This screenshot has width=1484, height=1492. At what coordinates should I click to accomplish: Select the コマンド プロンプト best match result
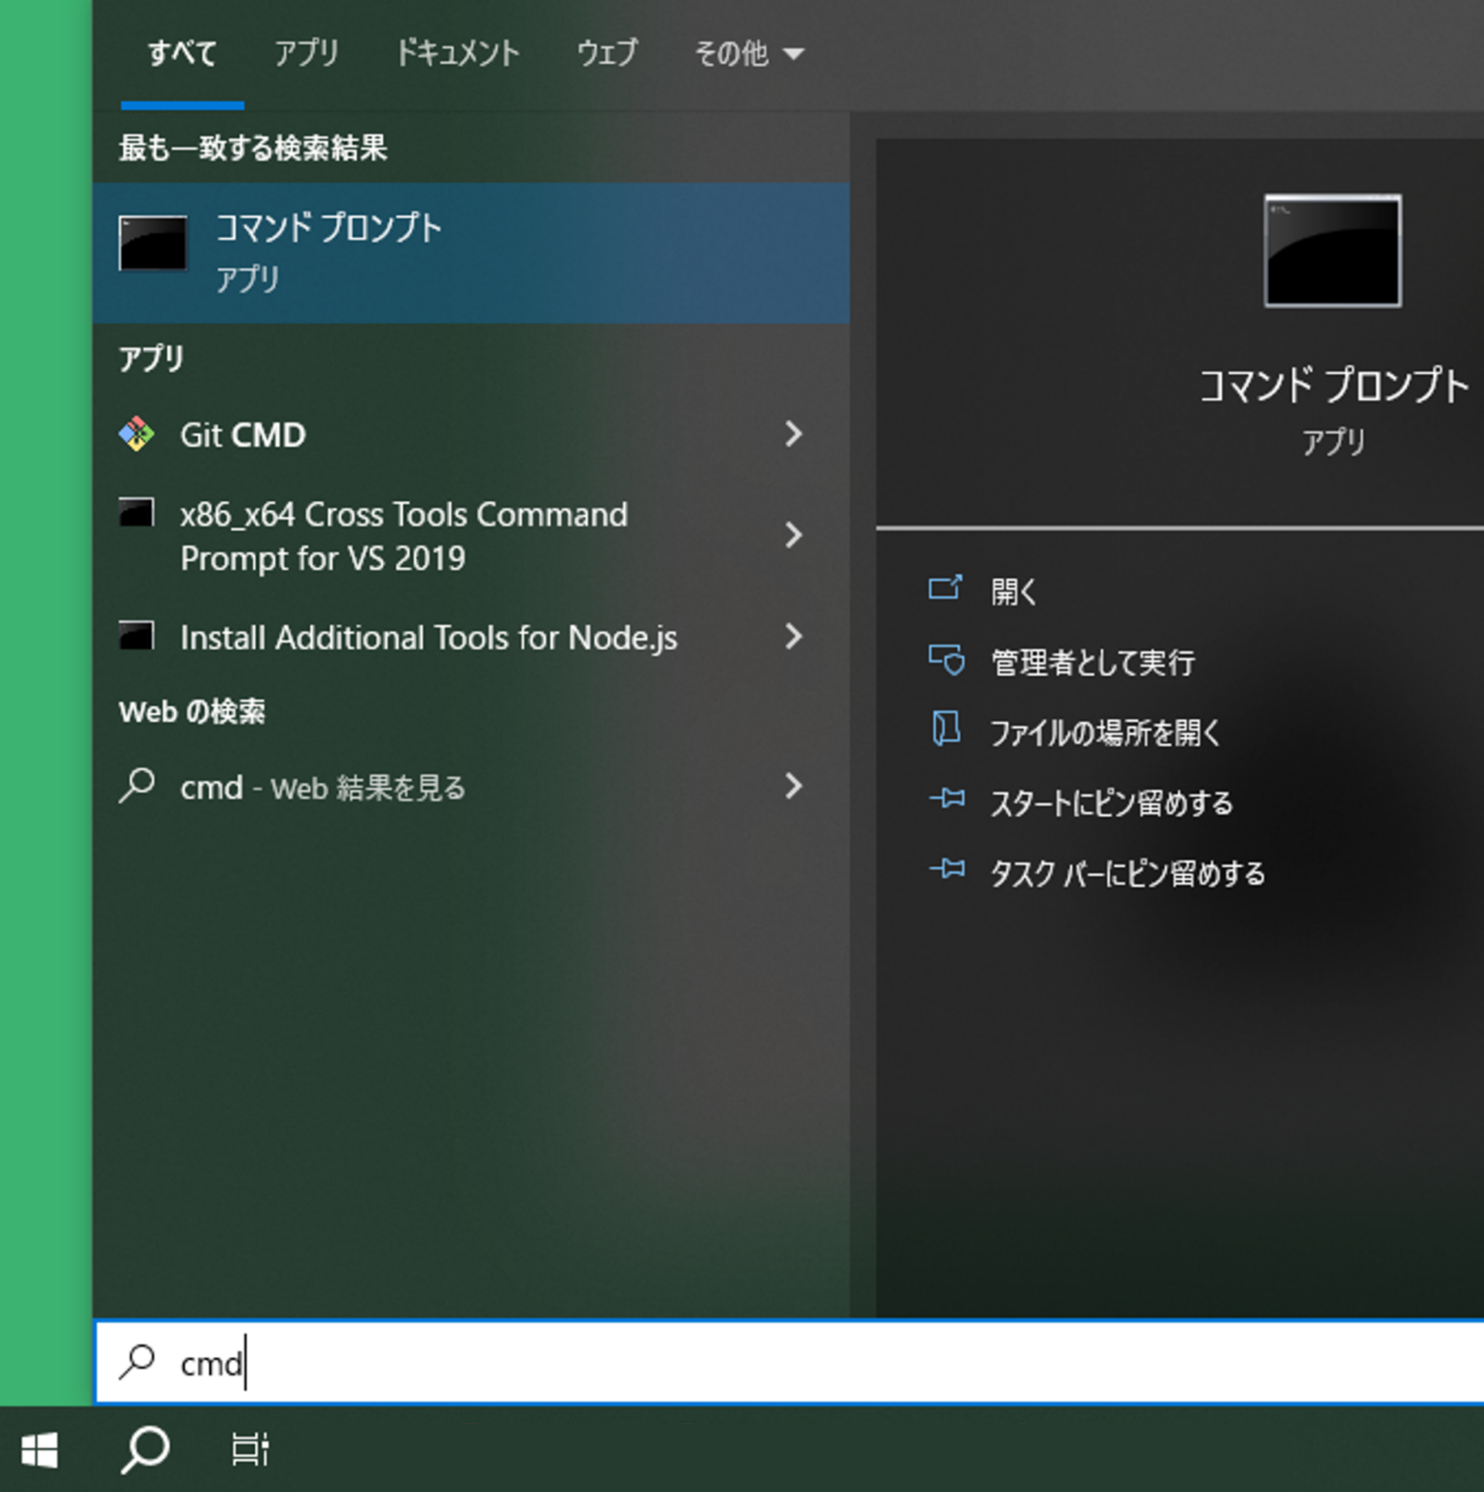pos(471,253)
